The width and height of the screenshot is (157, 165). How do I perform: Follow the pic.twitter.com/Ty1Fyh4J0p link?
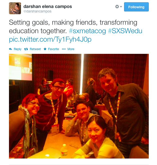[x=50, y=39]
